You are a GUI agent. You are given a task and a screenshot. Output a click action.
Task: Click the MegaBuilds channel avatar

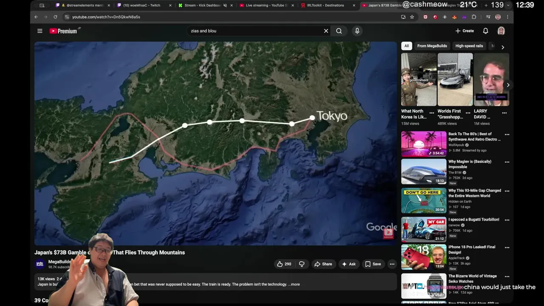coord(40,264)
